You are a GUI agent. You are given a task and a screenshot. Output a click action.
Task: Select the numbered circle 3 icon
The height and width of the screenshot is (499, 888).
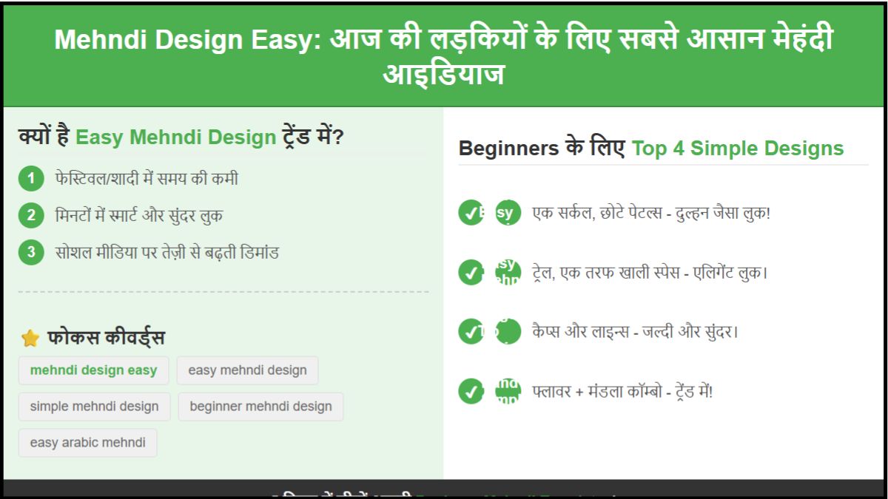30,251
